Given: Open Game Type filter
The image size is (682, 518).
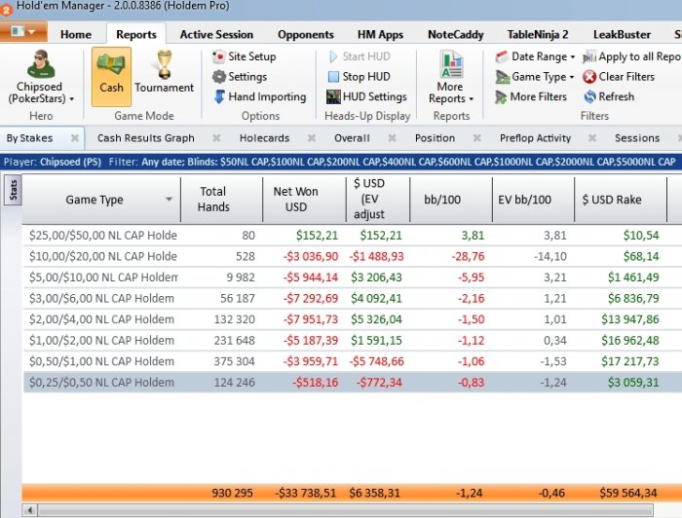Looking at the screenshot, I should (x=535, y=77).
